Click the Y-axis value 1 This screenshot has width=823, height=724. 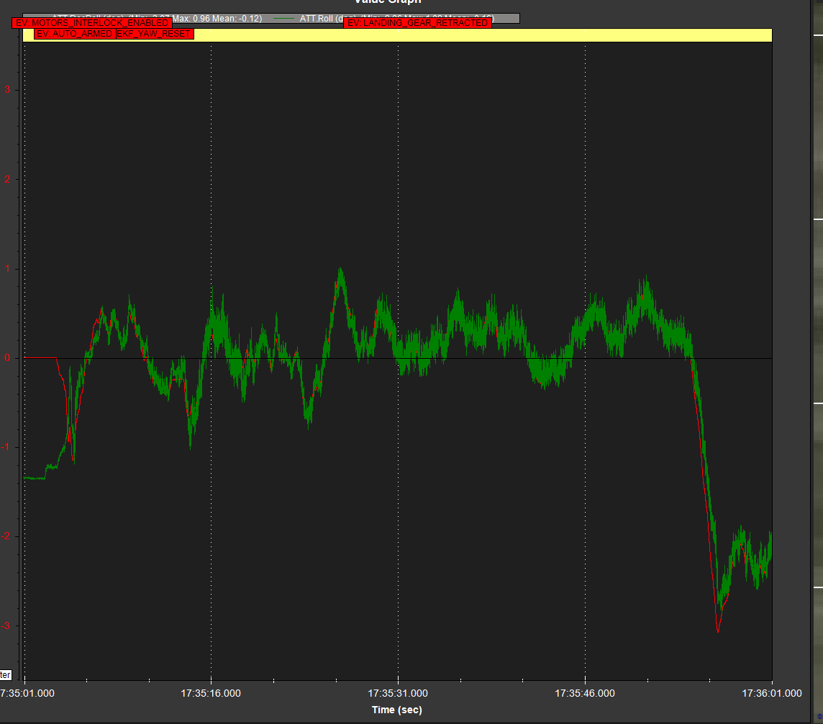click(7, 269)
